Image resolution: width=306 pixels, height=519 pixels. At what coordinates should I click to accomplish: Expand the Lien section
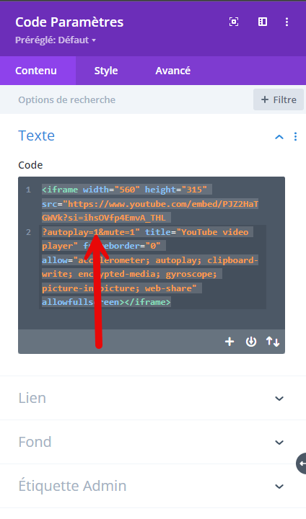(153, 398)
